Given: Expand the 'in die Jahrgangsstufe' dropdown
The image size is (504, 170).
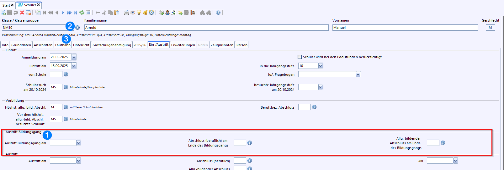Looking at the screenshot, I should click(x=321, y=66).
